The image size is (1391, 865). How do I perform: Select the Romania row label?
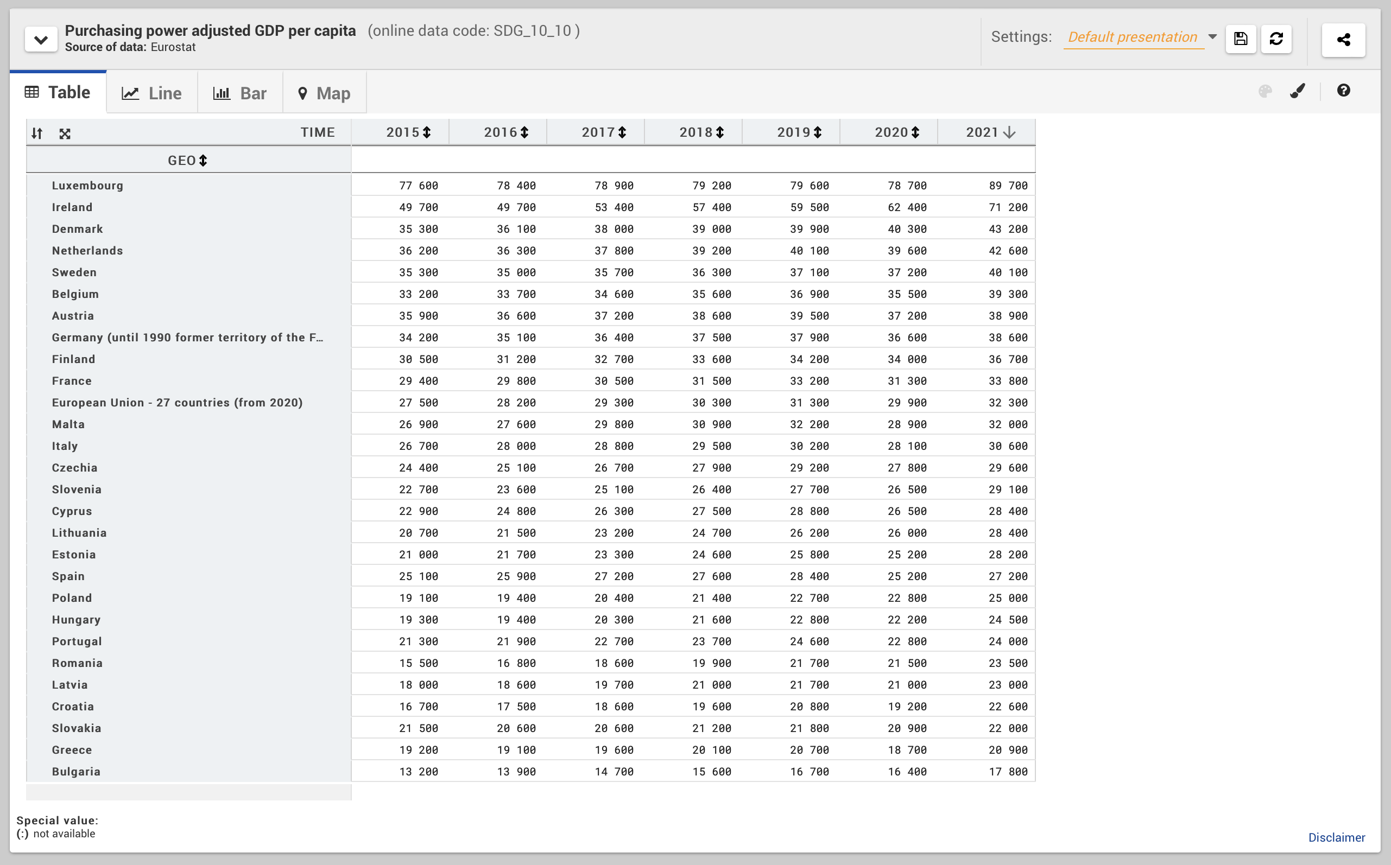[x=77, y=664]
